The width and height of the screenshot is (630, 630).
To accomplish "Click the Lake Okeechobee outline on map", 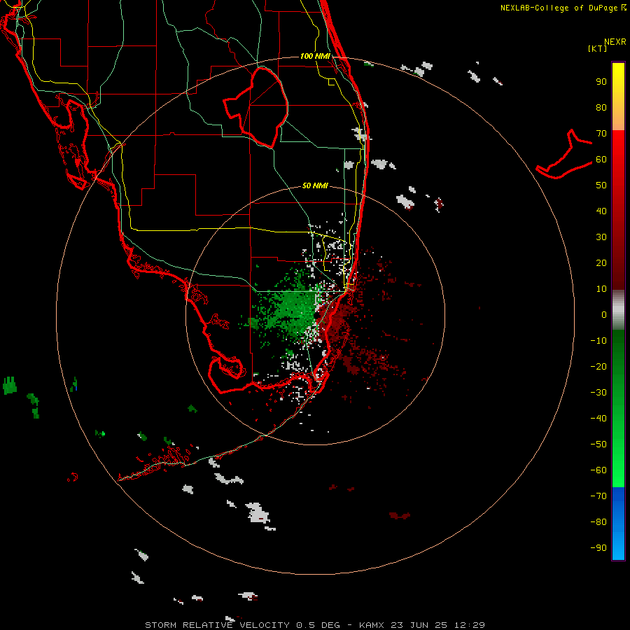I will click(x=256, y=107).
